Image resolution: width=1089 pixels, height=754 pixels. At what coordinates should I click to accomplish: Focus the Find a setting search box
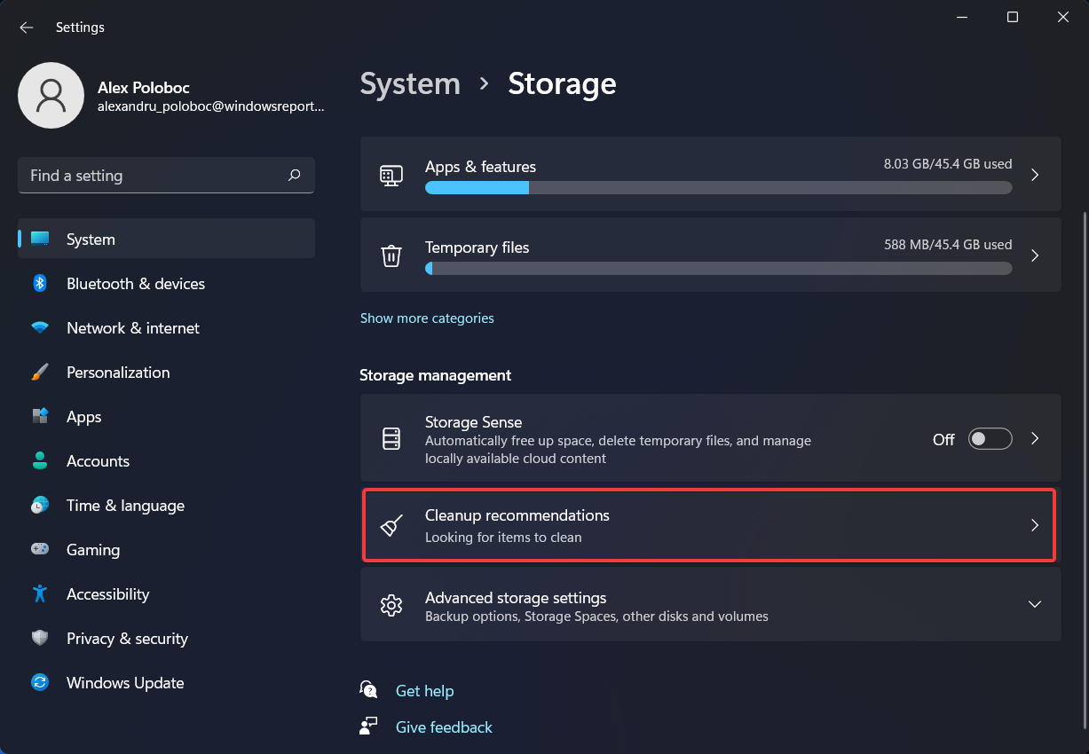point(151,176)
